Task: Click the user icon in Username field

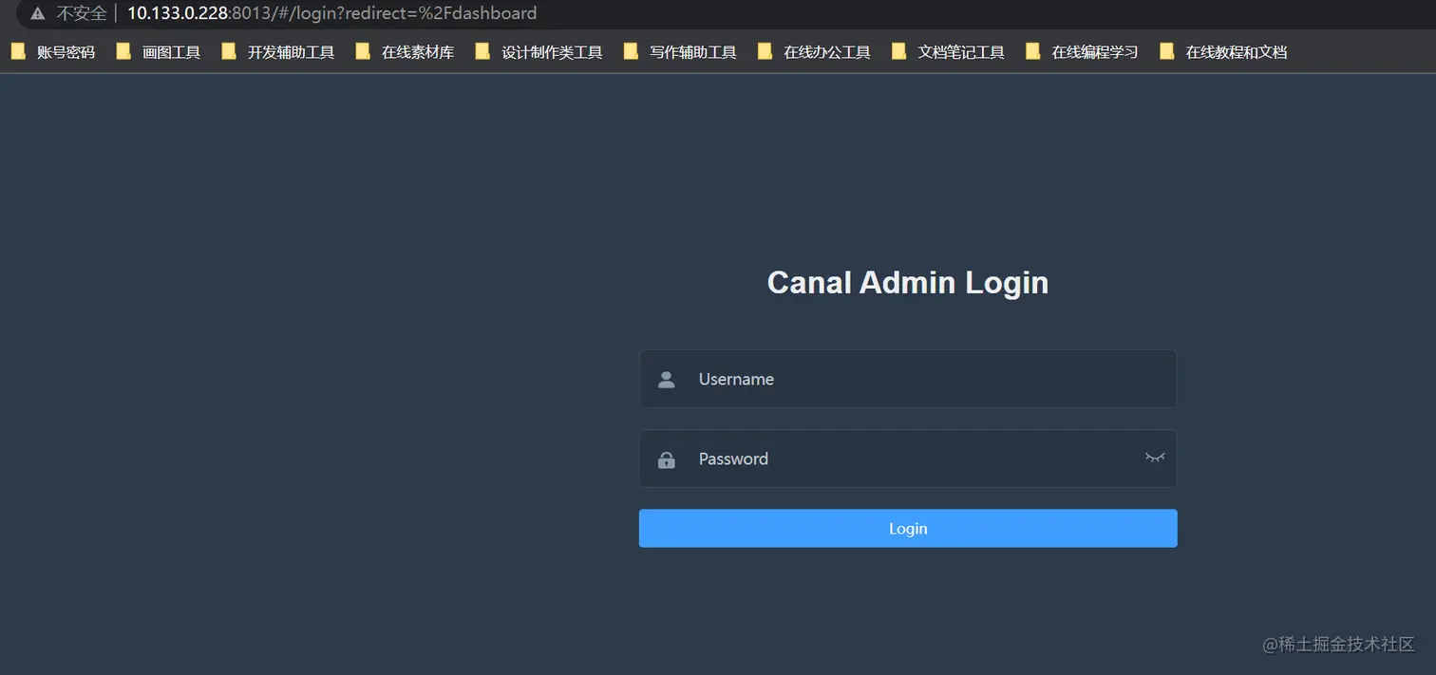Action: [667, 380]
